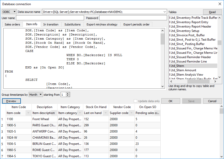Image resolution: width=224 pixels, height=159 pixels.
Task: Switch to the Sales orders tab
Action: click(12, 24)
